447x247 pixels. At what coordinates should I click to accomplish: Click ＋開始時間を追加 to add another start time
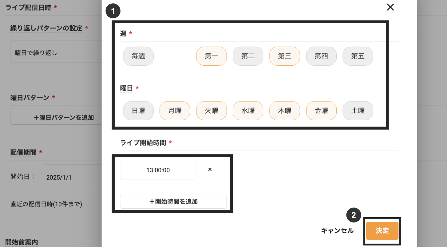(x=173, y=202)
